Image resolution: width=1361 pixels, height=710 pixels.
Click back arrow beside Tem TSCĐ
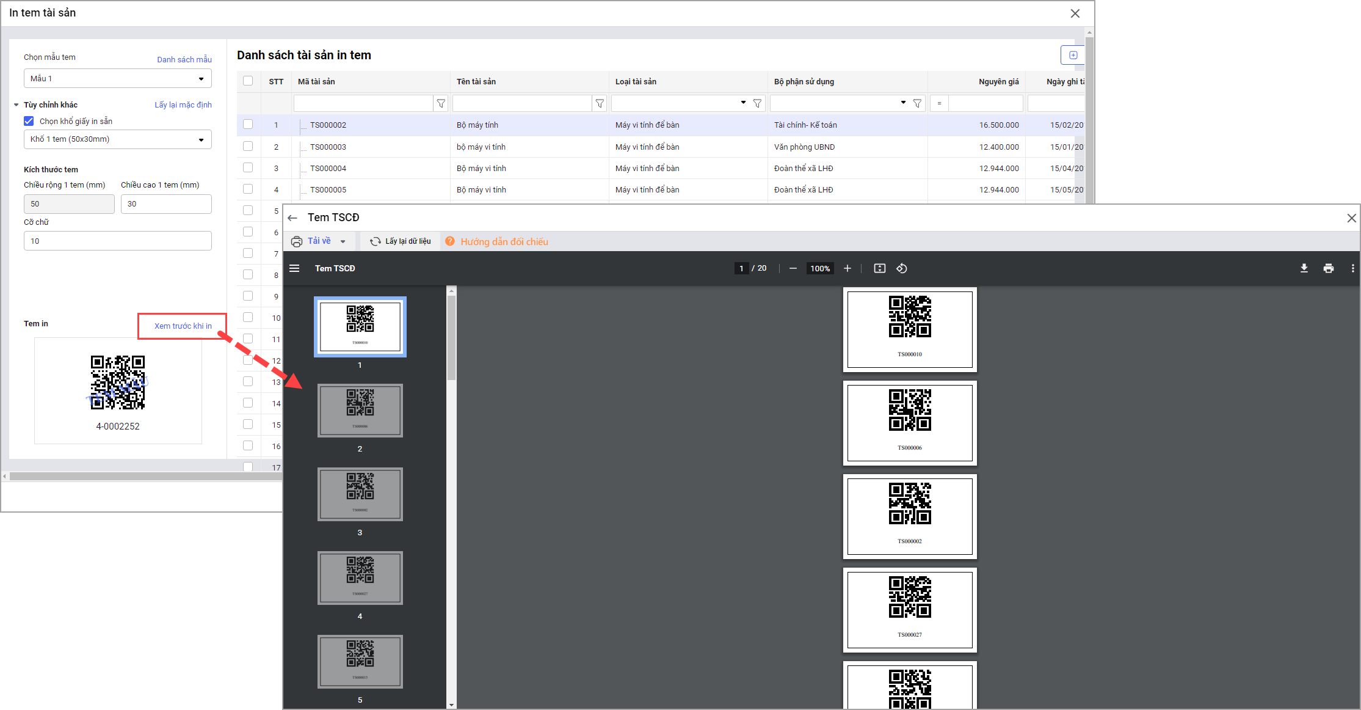(x=292, y=218)
